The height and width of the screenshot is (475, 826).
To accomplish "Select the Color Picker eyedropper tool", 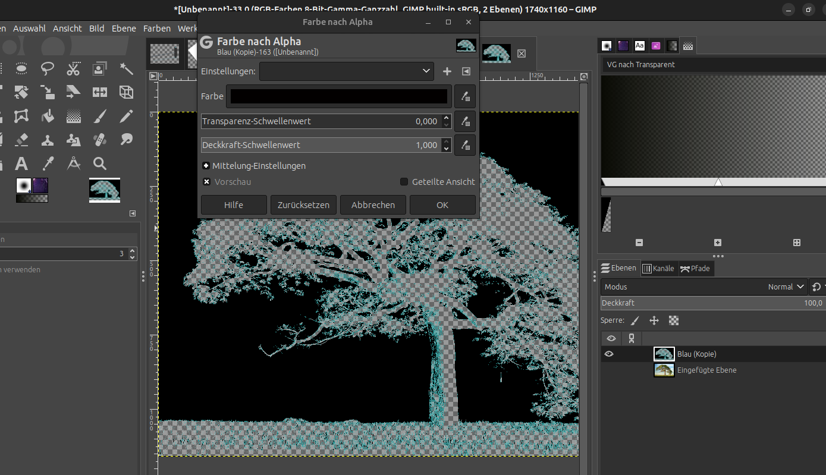I will tap(48, 163).
